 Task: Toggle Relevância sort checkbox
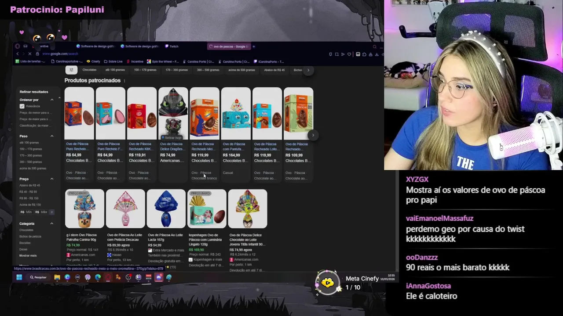[x=22, y=106]
